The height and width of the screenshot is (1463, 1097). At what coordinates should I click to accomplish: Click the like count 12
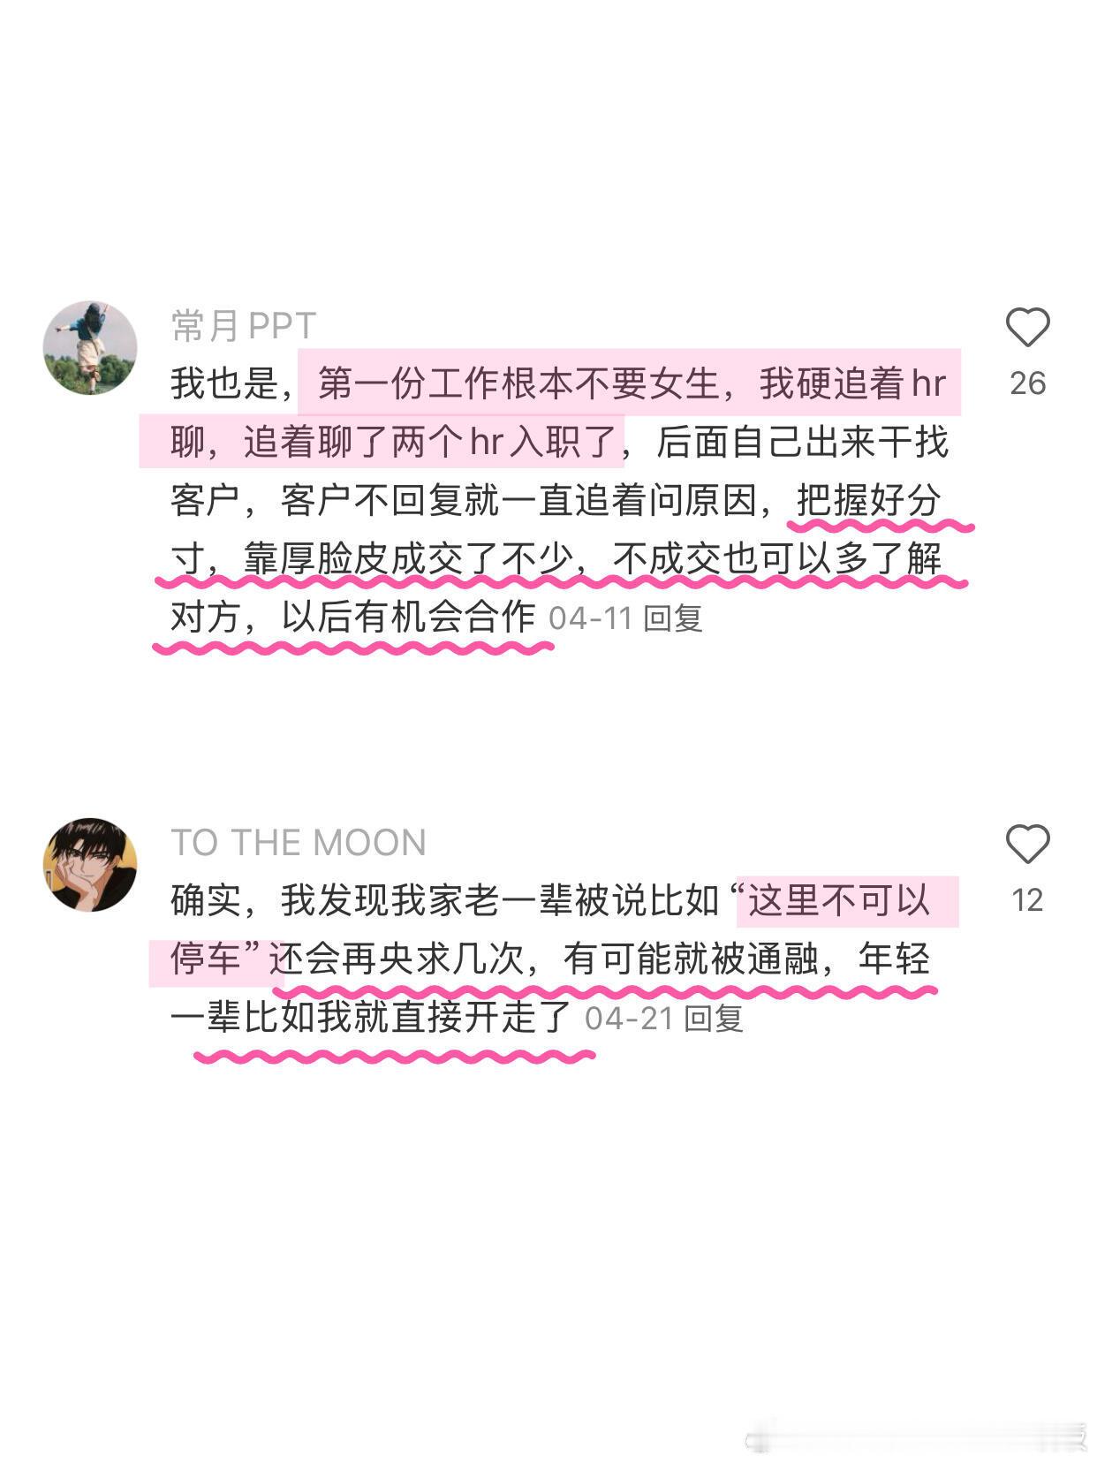point(1027,900)
